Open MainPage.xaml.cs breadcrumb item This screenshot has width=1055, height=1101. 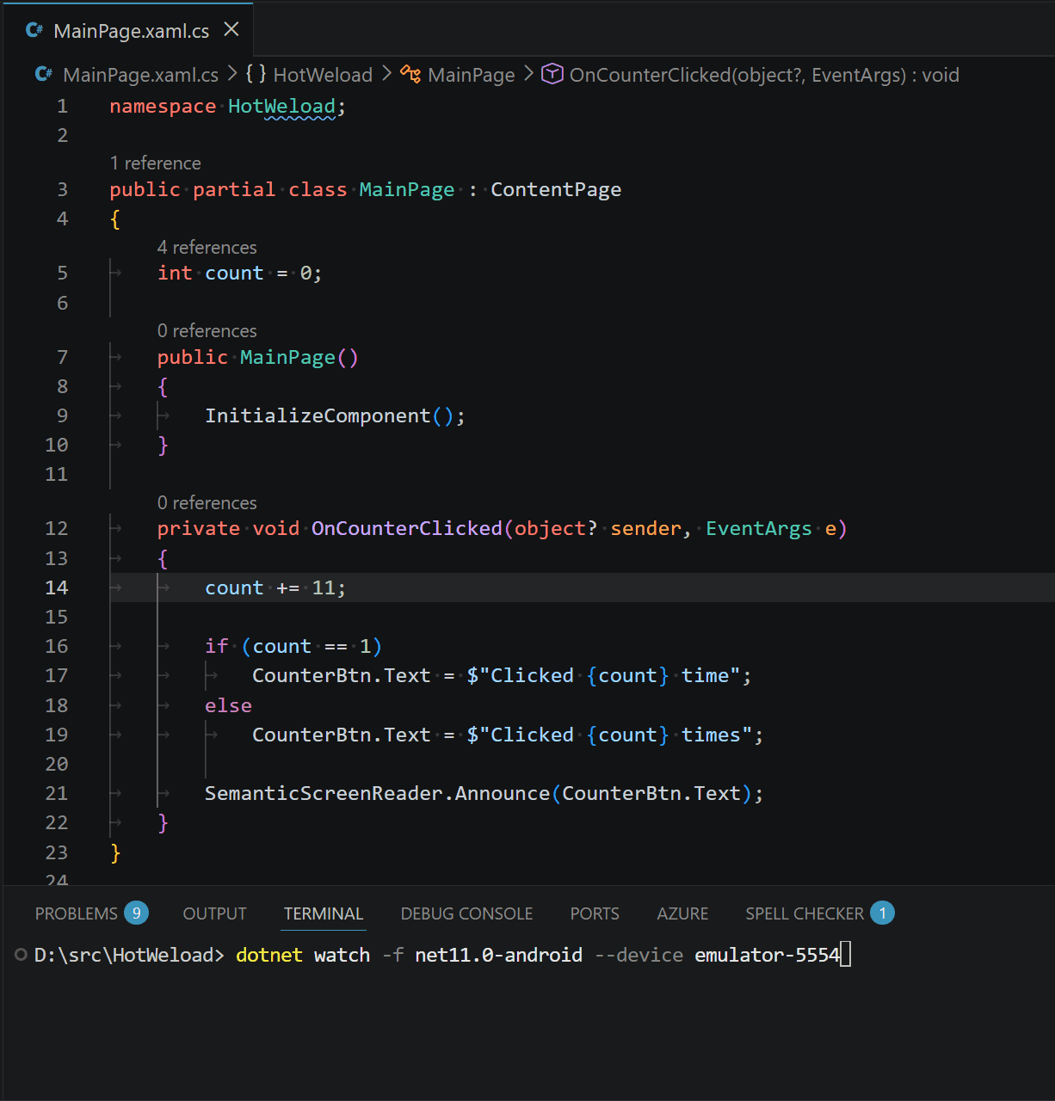pos(141,75)
